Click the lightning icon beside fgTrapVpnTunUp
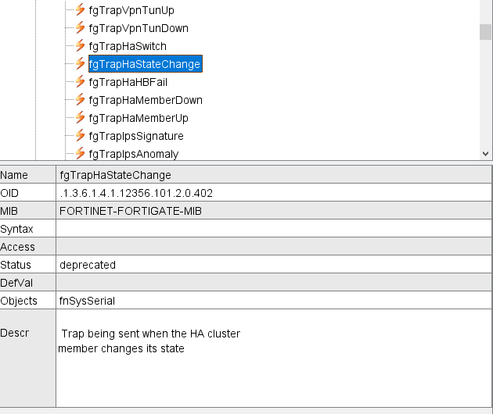This screenshot has height=414, width=493. (80, 10)
